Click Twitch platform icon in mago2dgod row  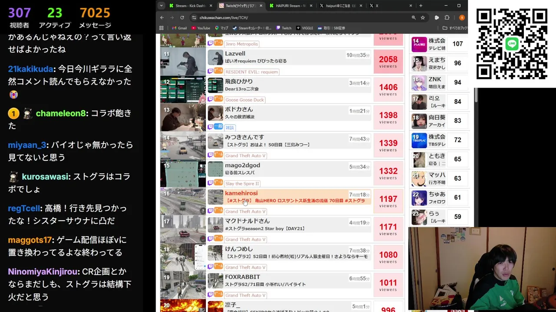pos(210,183)
